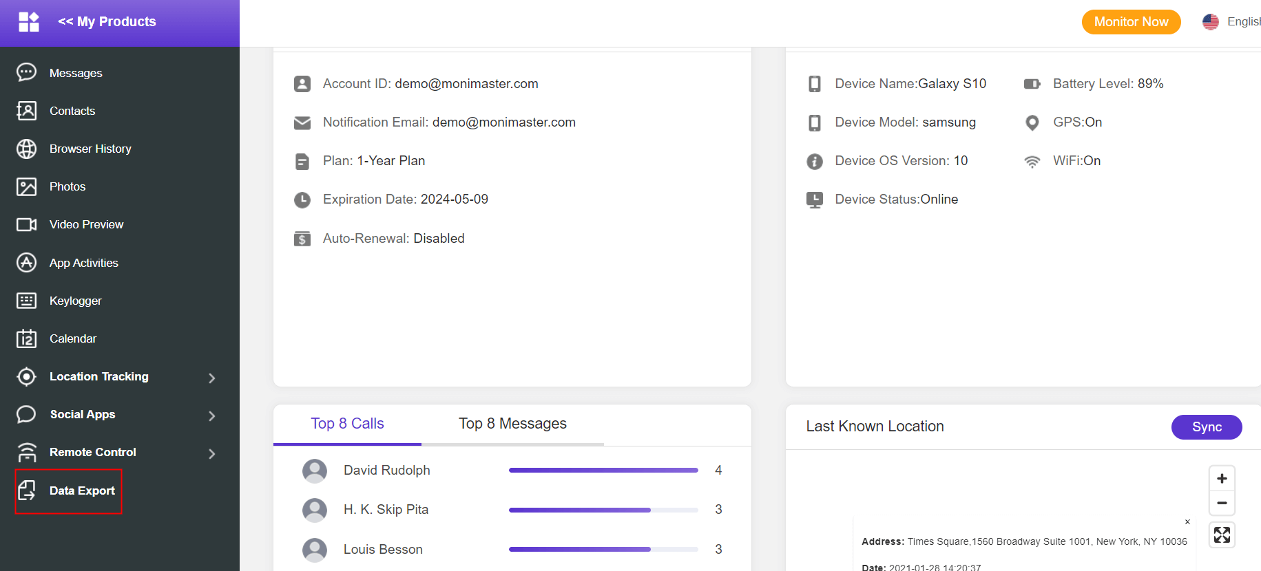The height and width of the screenshot is (571, 1261).
Task: Click the Account ID person icon
Action: click(302, 84)
